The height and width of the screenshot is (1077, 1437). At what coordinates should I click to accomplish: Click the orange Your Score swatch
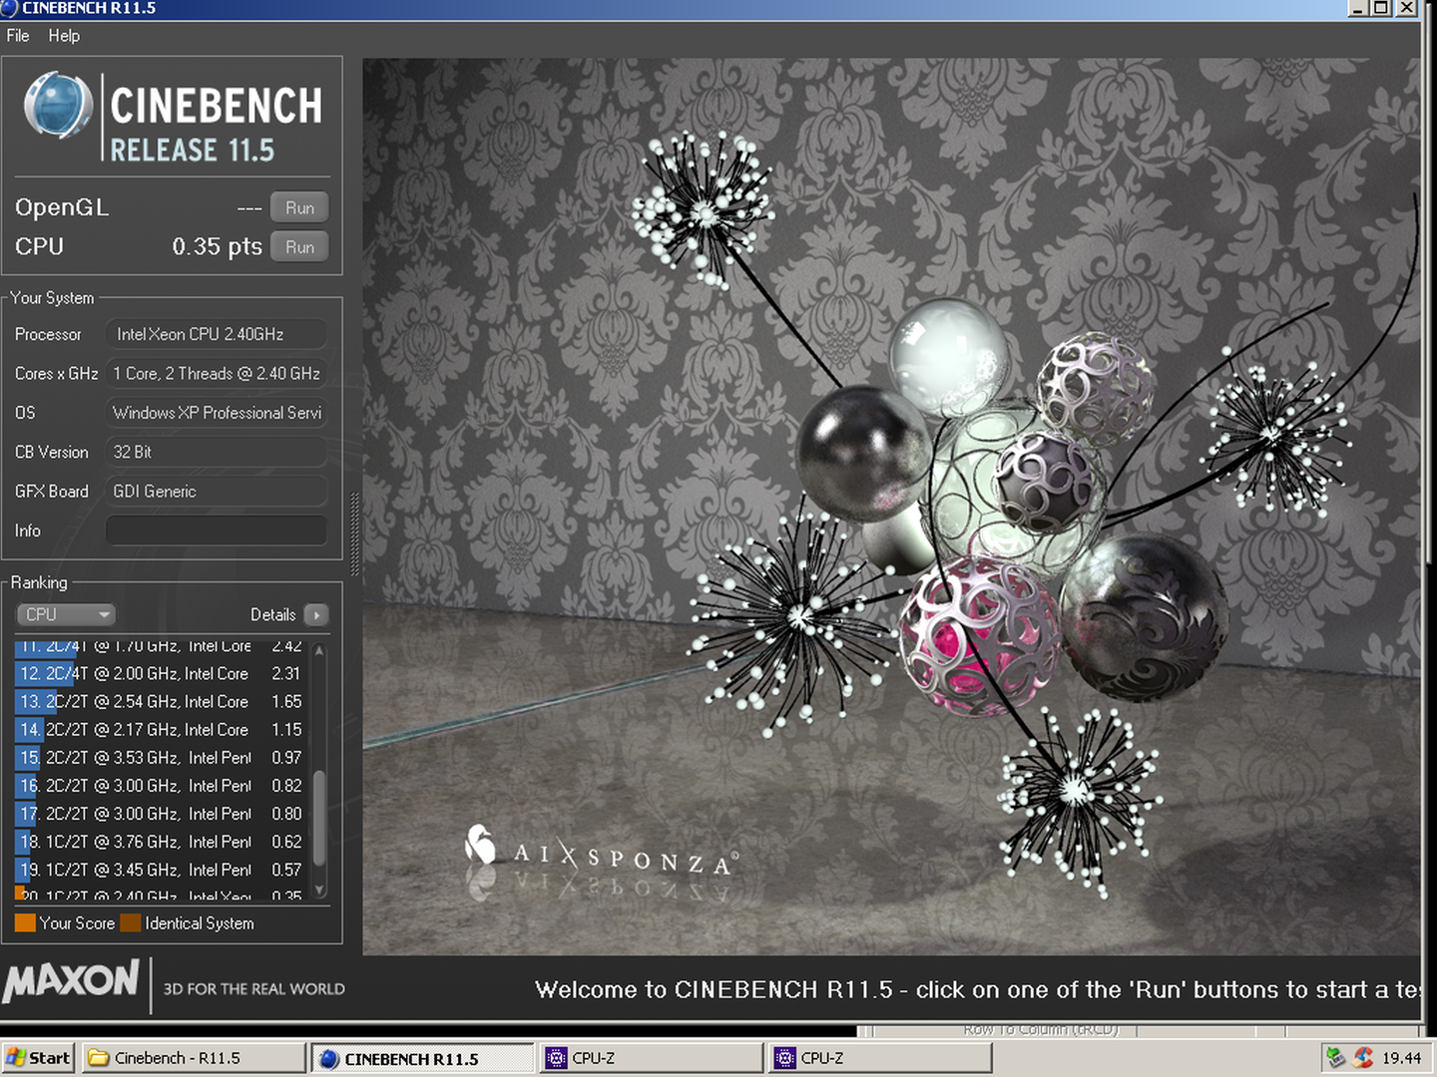click(x=25, y=923)
